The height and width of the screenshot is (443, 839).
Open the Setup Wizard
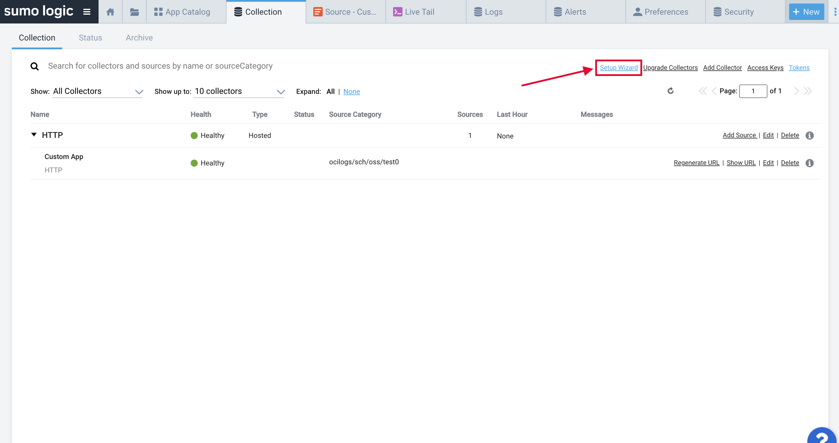point(618,68)
